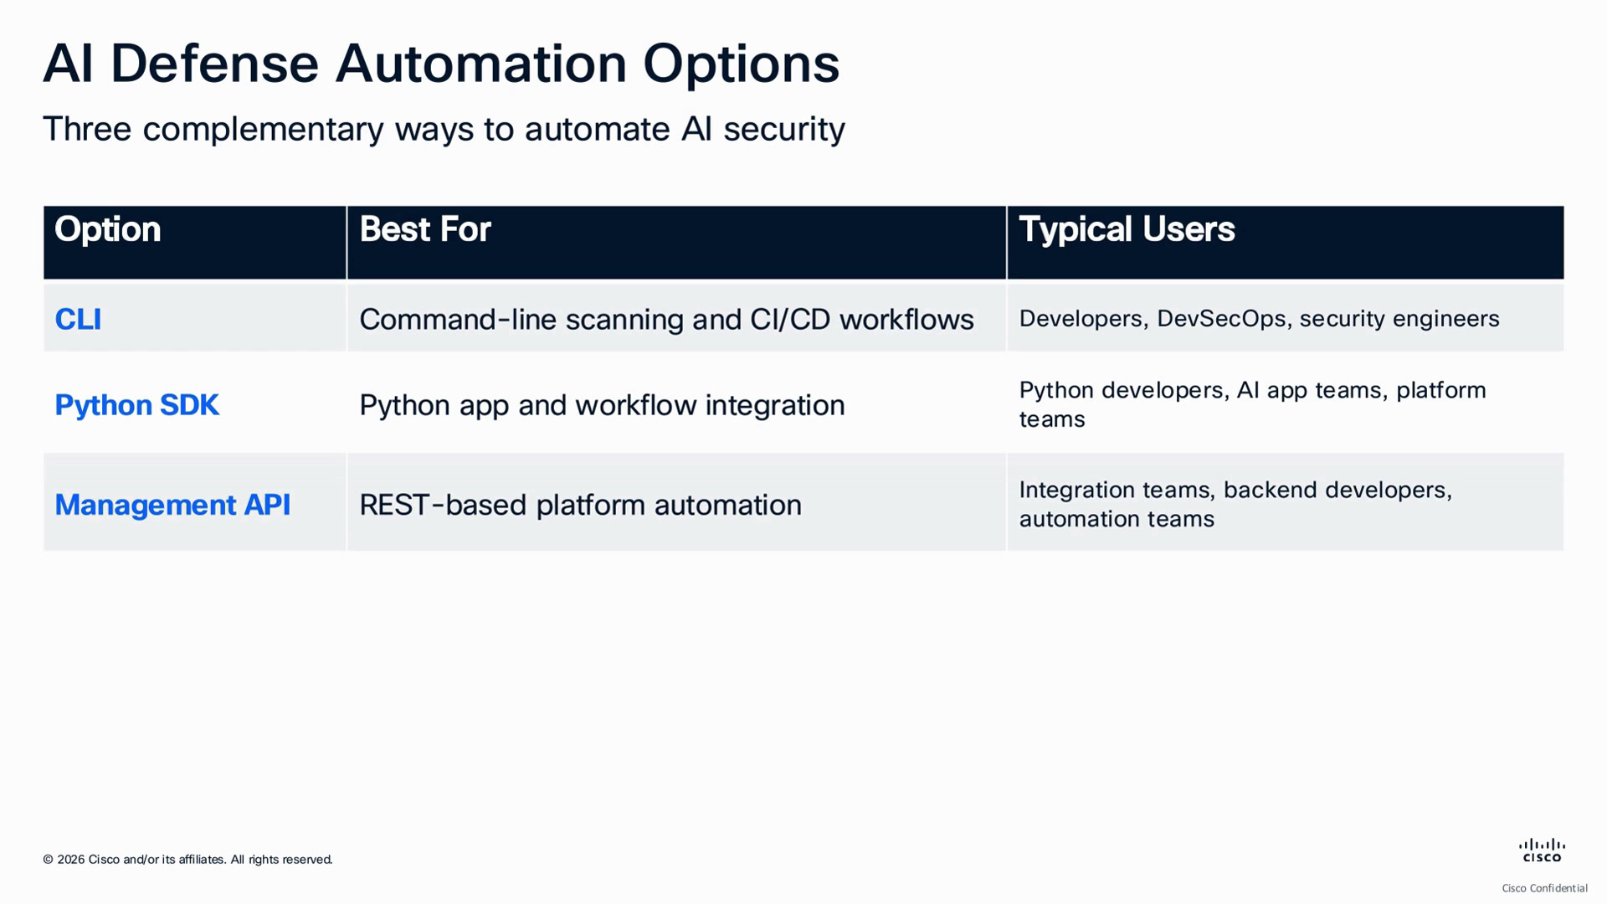Click the 'Option' column header
Screen dimensions: 1607x904
click(x=195, y=242)
